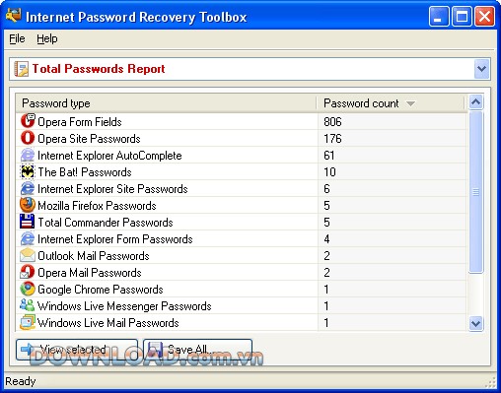Select the "Opera Form Fields" row text
This screenshot has width=501, height=393.
pyautogui.click(x=80, y=122)
